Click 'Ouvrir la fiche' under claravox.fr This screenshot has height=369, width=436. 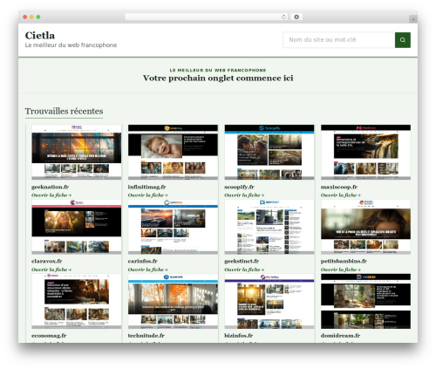51,270
